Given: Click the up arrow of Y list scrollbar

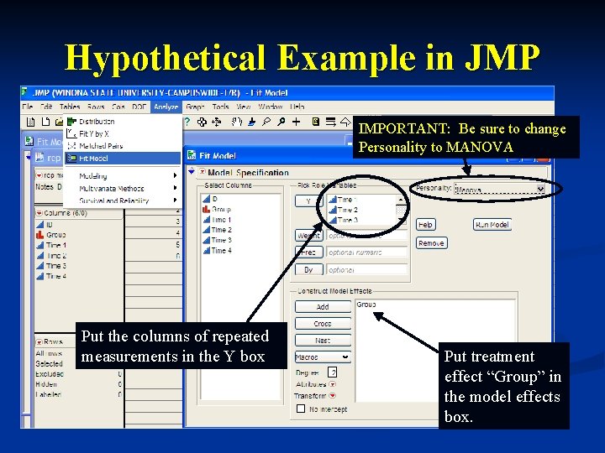Looking at the screenshot, I should [x=401, y=200].
